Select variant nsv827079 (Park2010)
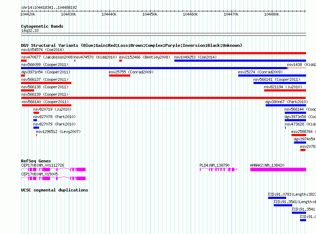This screenshot has width=316, height=234. coord(54,124)
